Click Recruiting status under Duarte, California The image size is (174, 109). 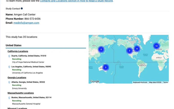17,59
